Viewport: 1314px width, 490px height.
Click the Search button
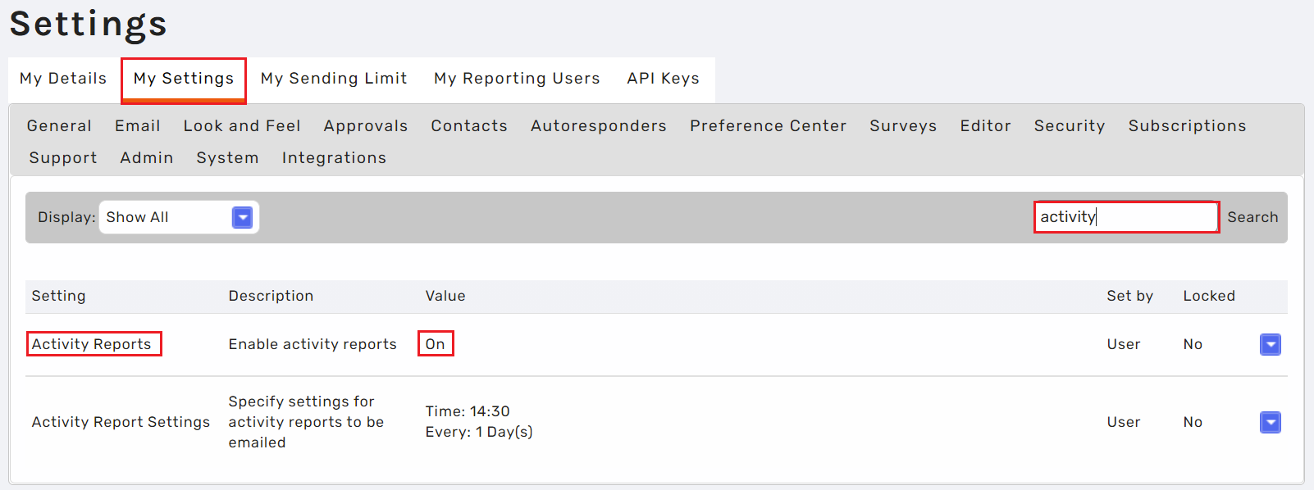click(x=1252, y=217)
